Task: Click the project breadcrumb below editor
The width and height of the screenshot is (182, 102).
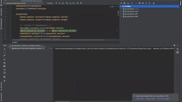Action: click(x=15, y=42)
